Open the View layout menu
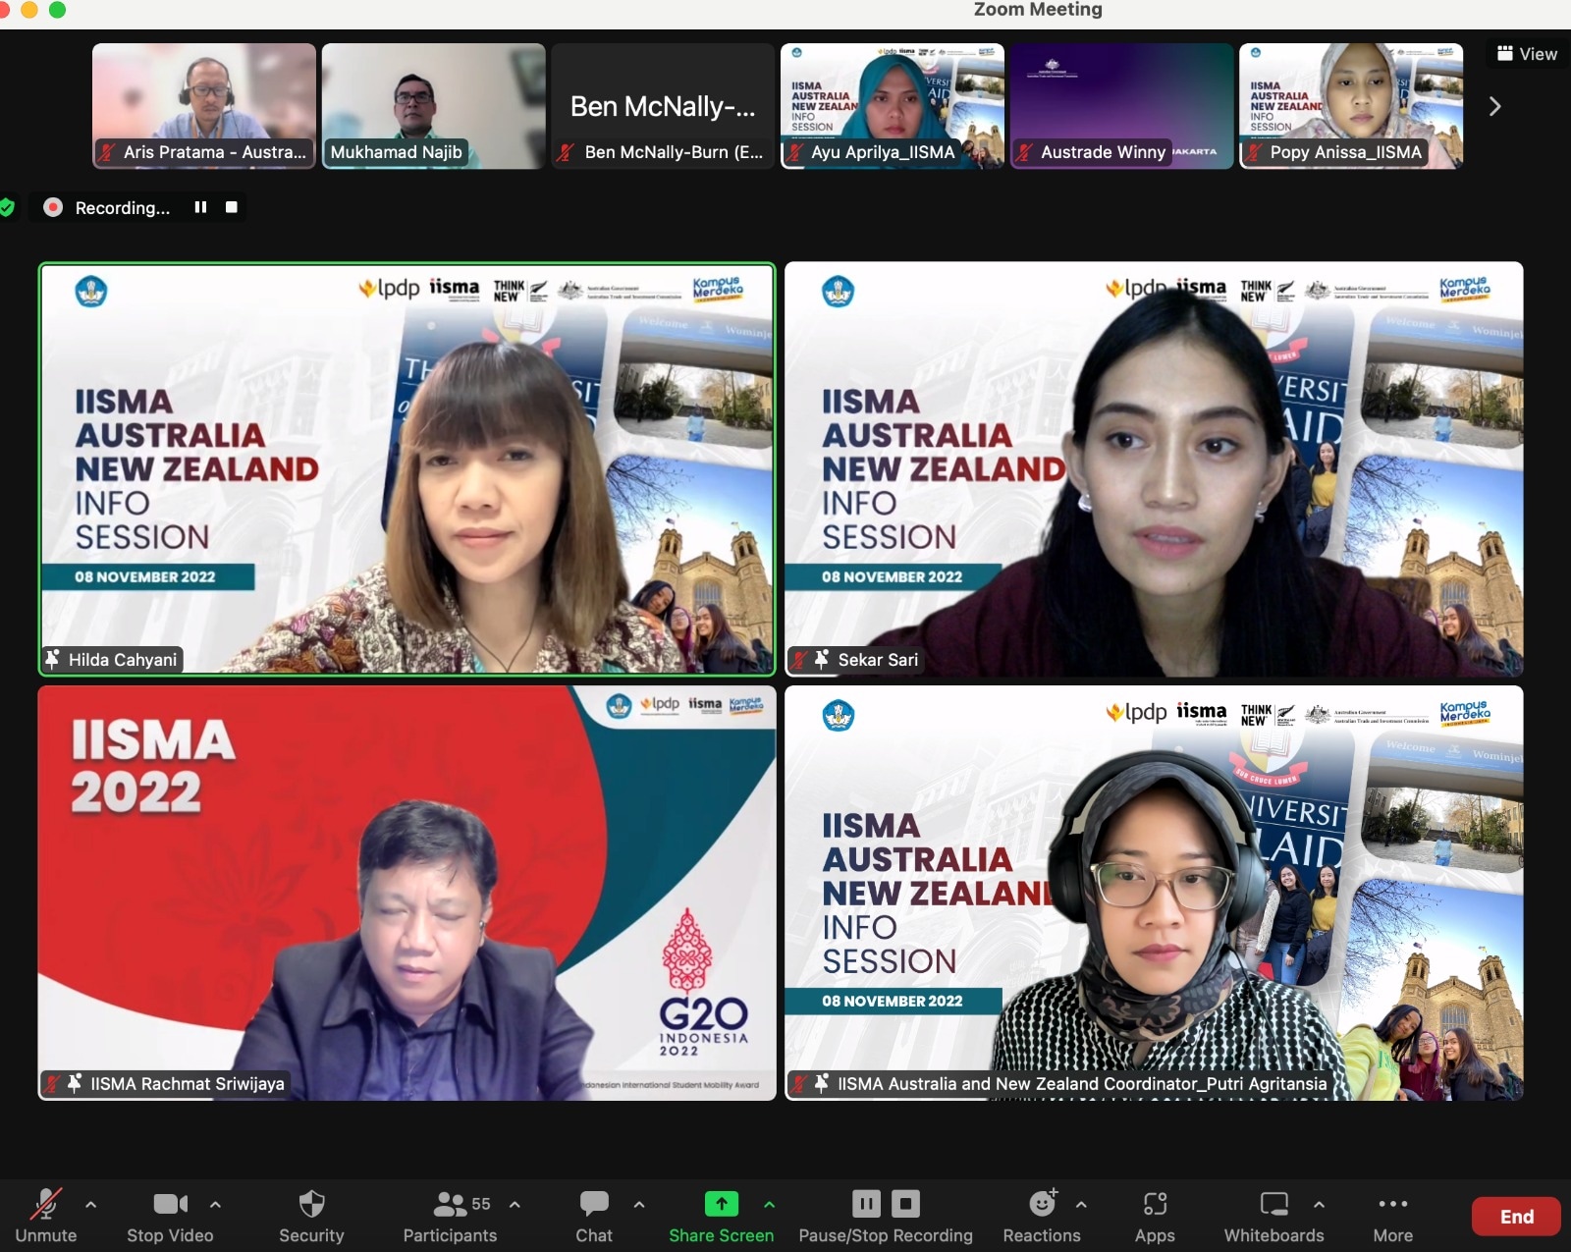Viewport: 1571px width, 1252px height. pyautogui.click(x=1525, y=54)
